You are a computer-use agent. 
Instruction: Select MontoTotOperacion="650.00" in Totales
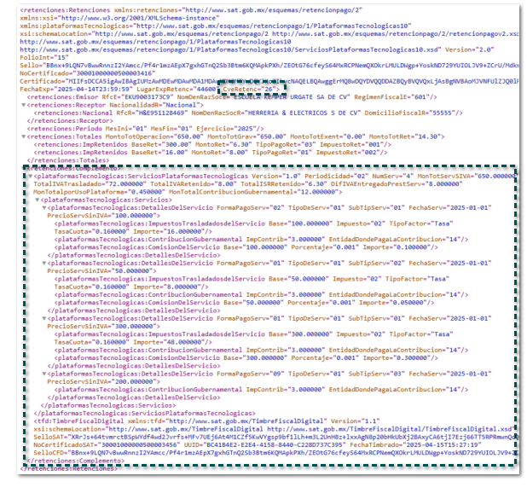click(x=154, y=136)
